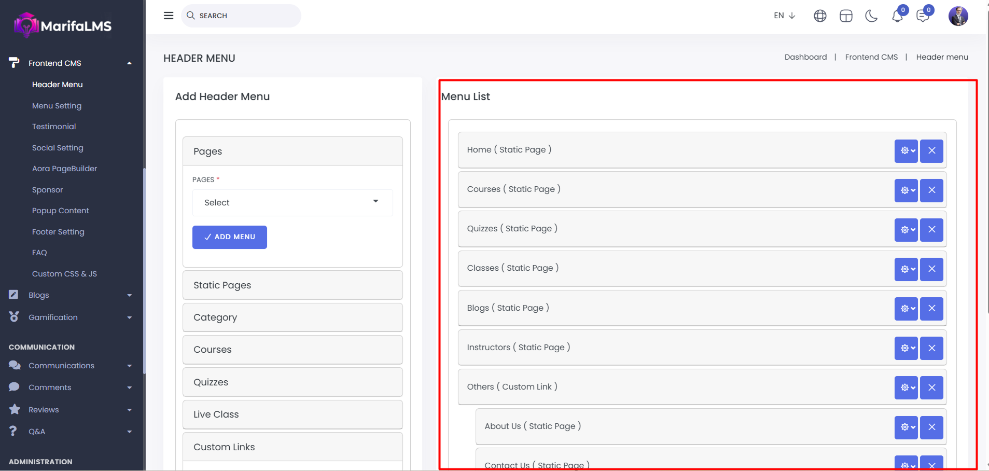Toggle dark mode moon icon
989x471 pixels.
[x=871, y=16]
